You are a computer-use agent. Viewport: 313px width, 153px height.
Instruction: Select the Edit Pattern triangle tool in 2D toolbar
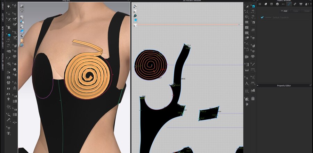247,6
